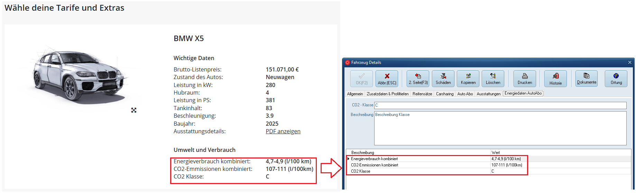
Task: Switch to the Allgemein tab
Action: [x=355, y=94]
